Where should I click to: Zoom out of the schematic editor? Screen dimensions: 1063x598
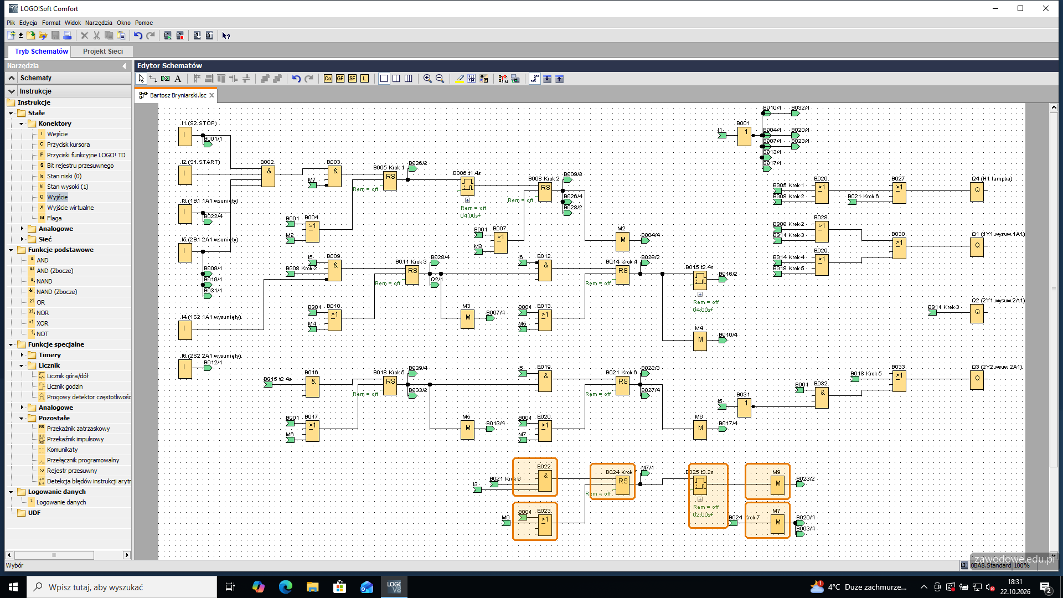coord(440,79)
